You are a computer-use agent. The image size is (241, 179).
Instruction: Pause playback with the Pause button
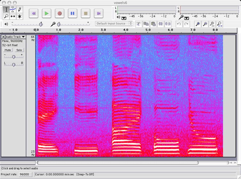tap(73, 13)
